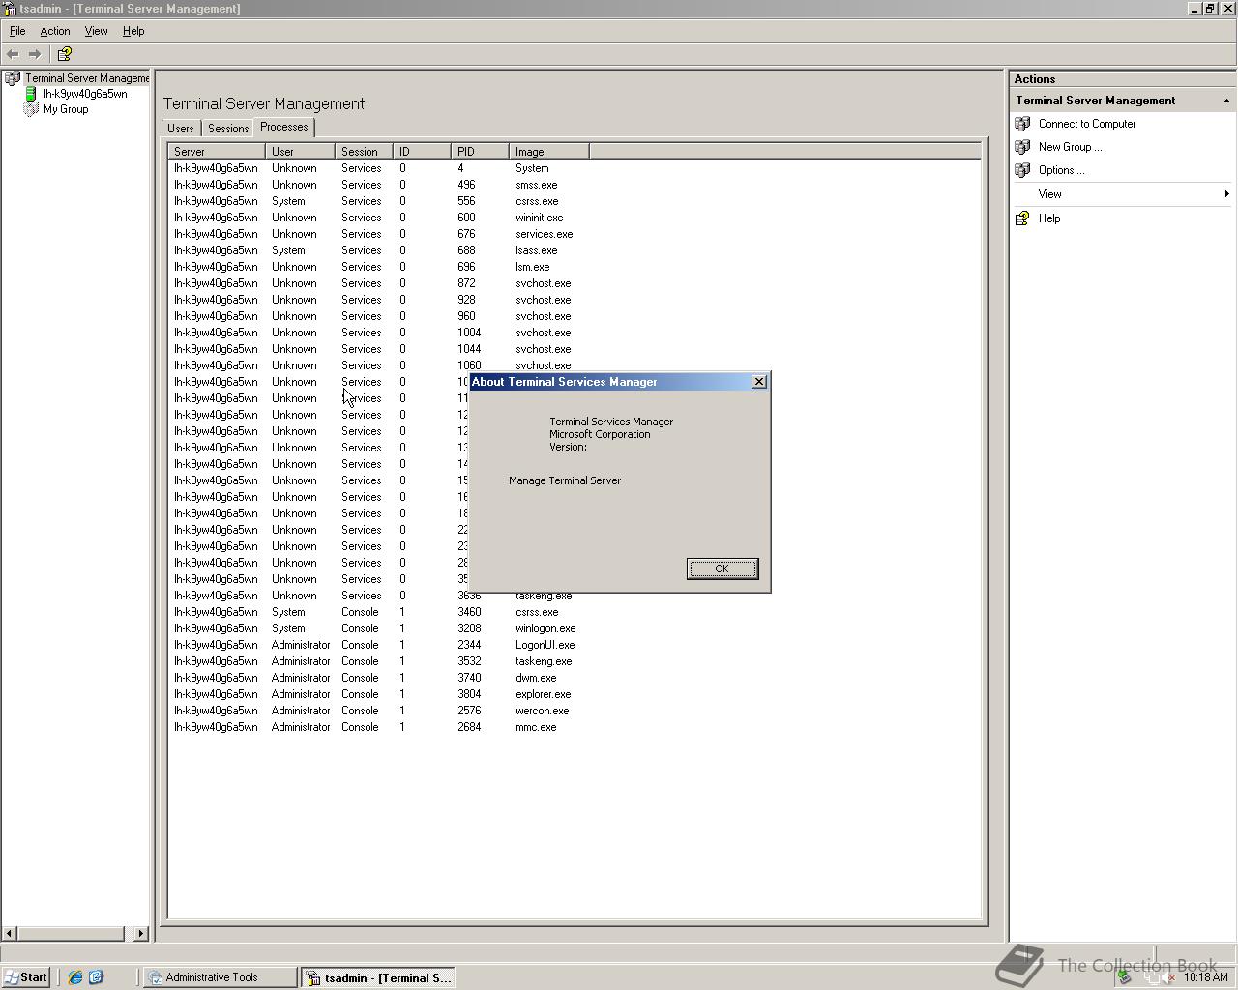
Task: Click right arrow of tree pane scrollbar
Action: click(x=141, y=934)
